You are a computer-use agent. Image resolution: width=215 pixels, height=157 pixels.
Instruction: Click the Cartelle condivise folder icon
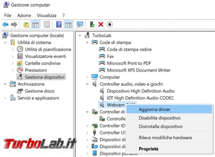click(x=20, y=63)
